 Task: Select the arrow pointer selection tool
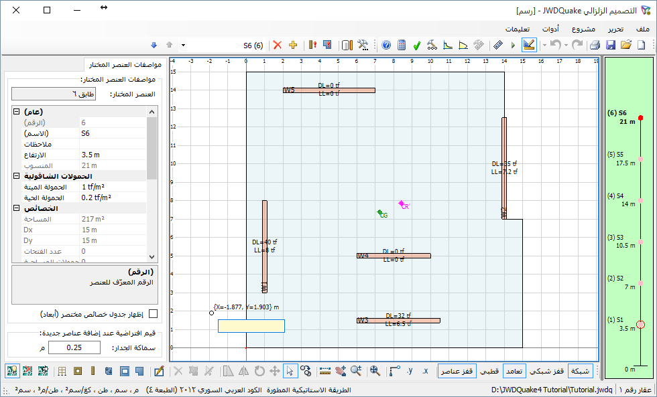(x=290, y=371)
